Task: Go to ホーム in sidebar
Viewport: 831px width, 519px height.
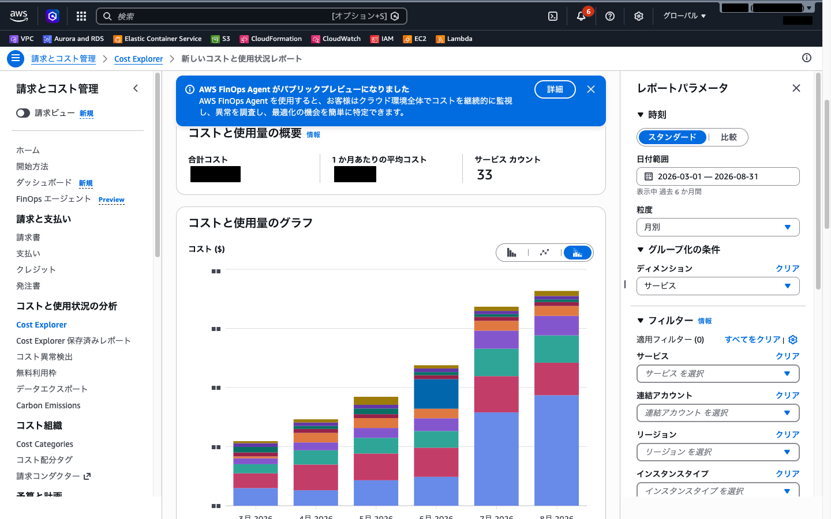Action: click(x=28, y=150)
